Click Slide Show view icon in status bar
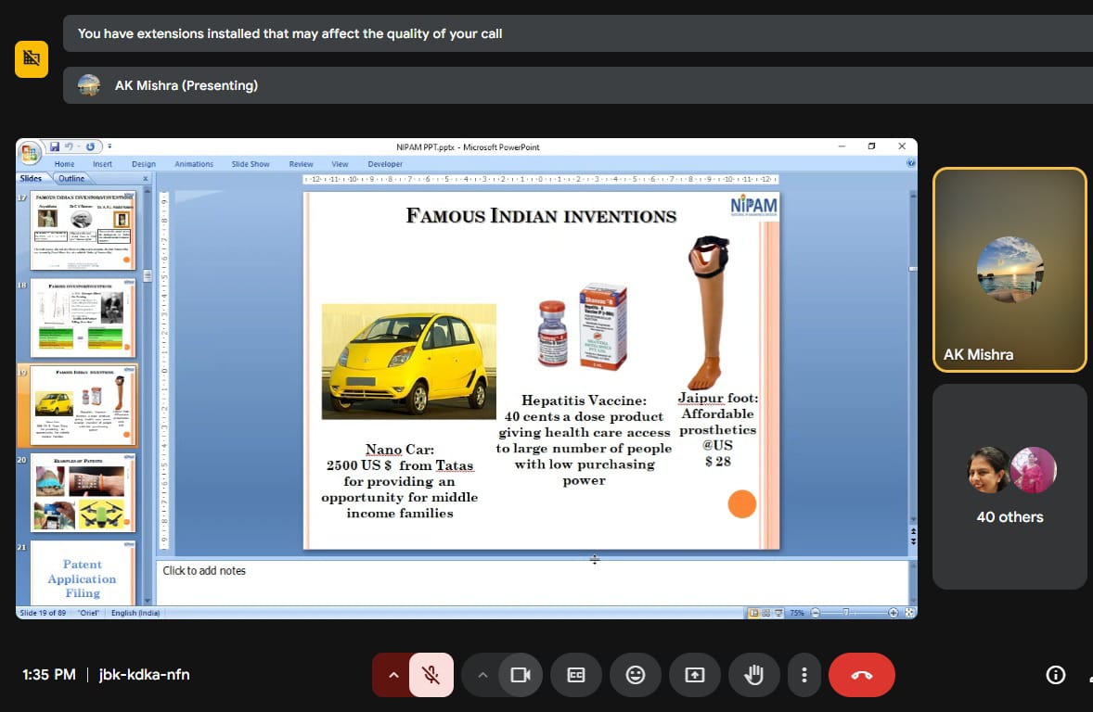Image resolution: width=1093 pixels, height=712 pixels. [778, 613]
